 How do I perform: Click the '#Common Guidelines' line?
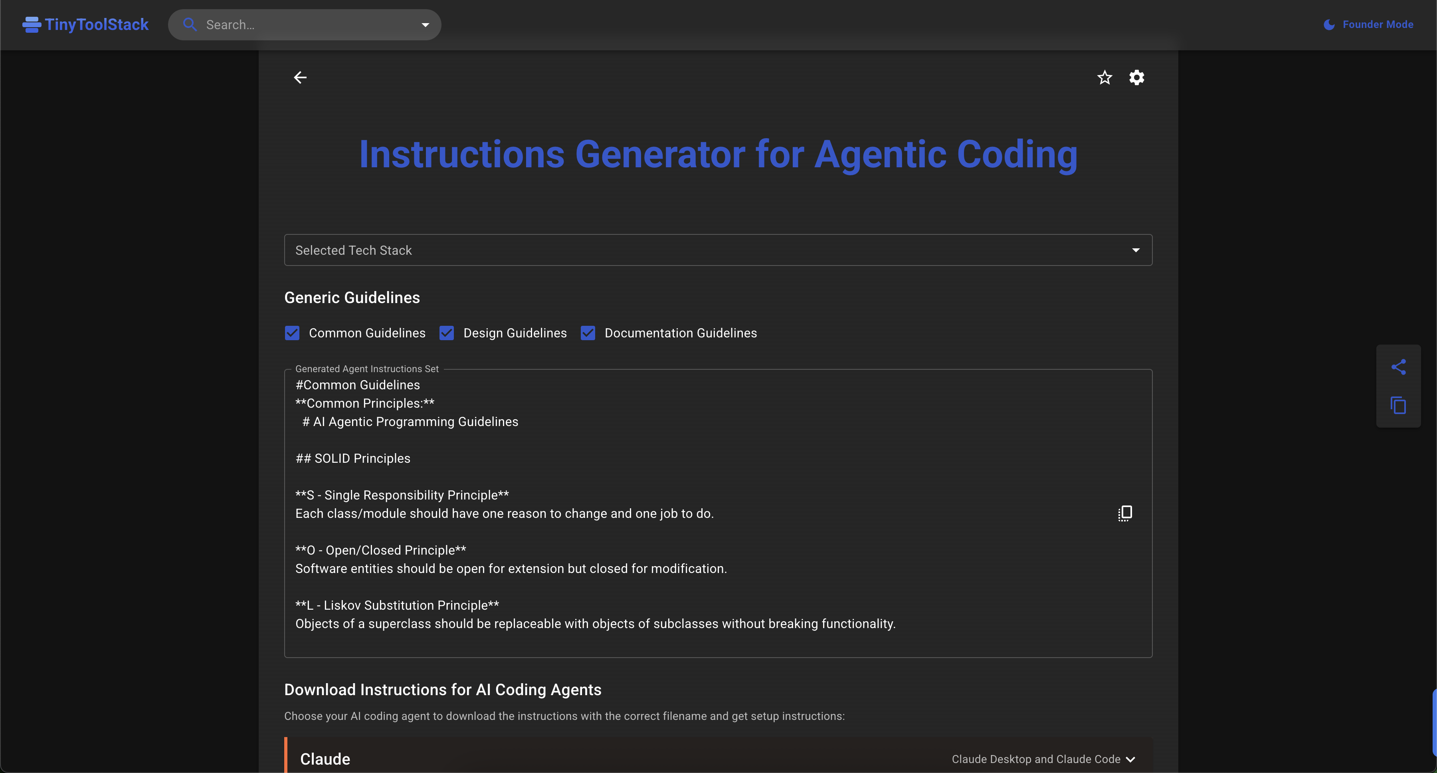click(x=358, y=385)
